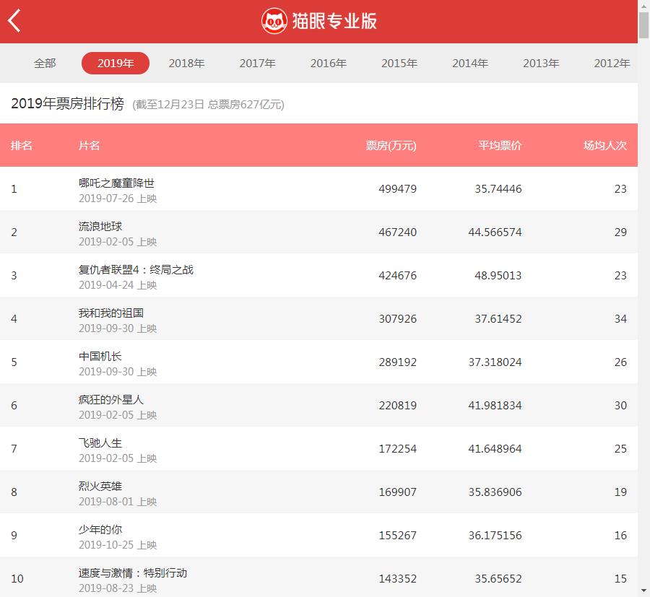Click box office value 169907
The width and height of the screenshot is (650, 597).
point(397,492)
